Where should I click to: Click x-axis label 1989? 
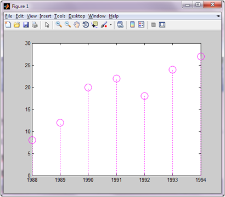60,180
